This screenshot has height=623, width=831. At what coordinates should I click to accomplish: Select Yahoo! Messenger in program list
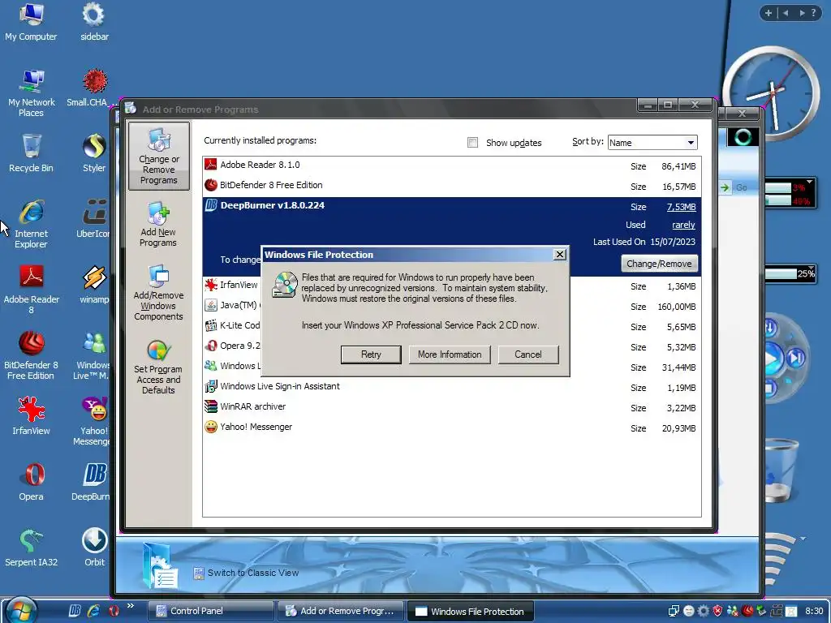(x=451, y=428)
